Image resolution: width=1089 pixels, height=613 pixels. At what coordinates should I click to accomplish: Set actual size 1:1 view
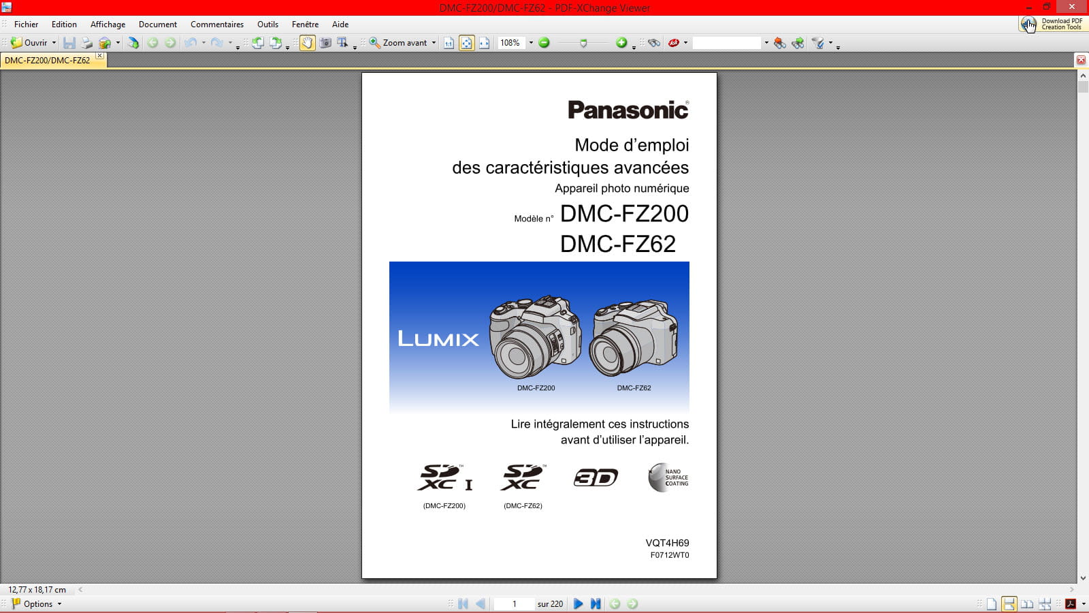[x=449, y=43]
